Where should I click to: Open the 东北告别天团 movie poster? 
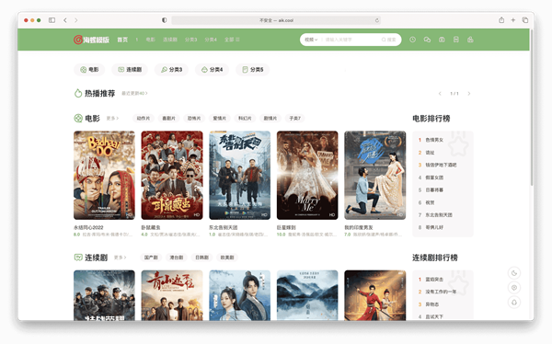pos(240,176)
